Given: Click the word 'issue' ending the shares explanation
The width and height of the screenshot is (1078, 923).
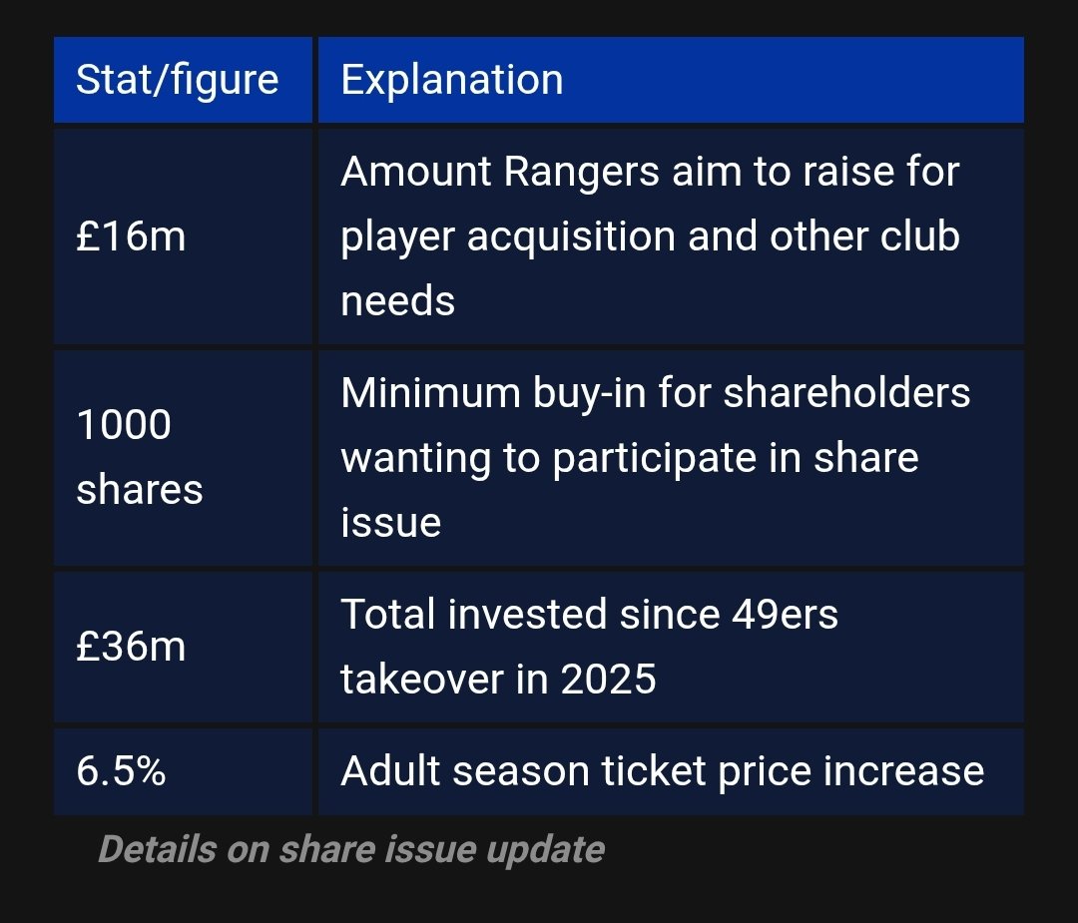Looking at the screenshot, I should (390, 521).
